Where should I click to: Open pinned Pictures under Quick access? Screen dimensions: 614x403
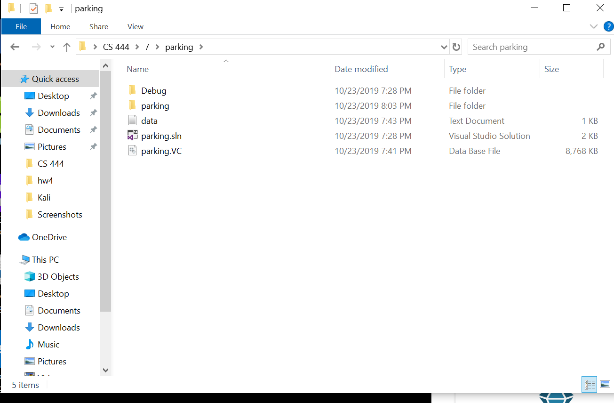45,147
